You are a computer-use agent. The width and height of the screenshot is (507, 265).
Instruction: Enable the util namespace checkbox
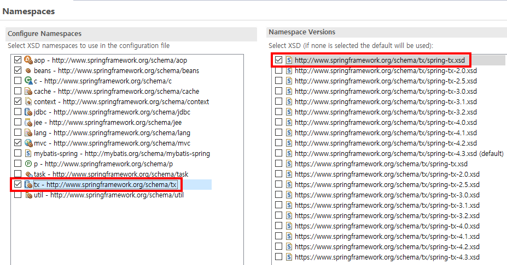click(x=18, y=195)
